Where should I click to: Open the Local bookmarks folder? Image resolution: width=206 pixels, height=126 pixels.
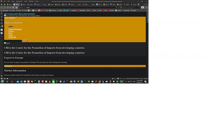tap(24, 10)
